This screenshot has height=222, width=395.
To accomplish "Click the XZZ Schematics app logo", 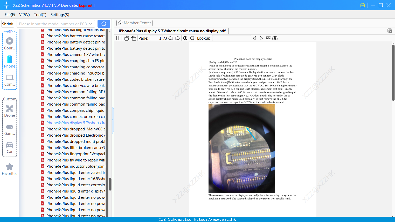I will pos(6,5).
